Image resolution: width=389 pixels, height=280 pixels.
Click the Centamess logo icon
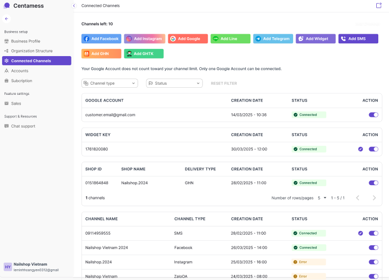[7, 6]
